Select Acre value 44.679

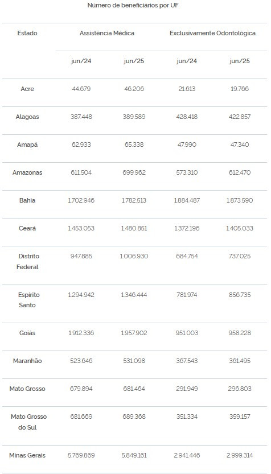pos(81,89)
